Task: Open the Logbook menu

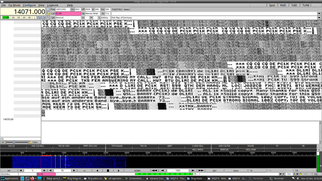Action: (52, 5)
